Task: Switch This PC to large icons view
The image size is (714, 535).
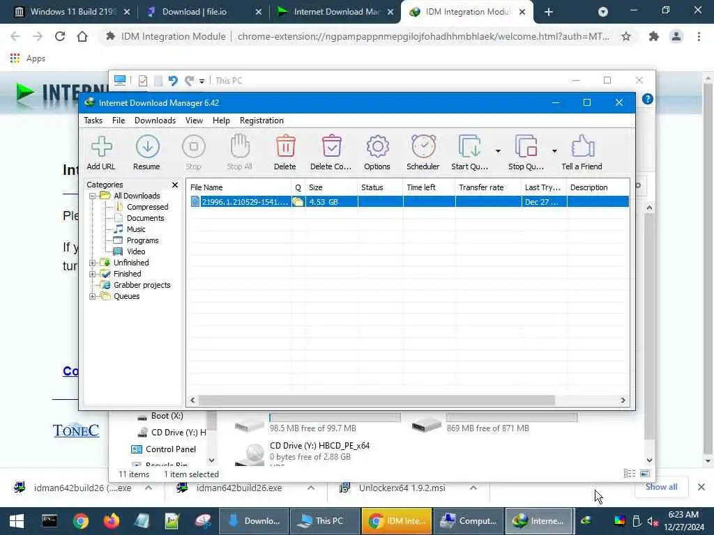Action: click(x=645, y=474)
